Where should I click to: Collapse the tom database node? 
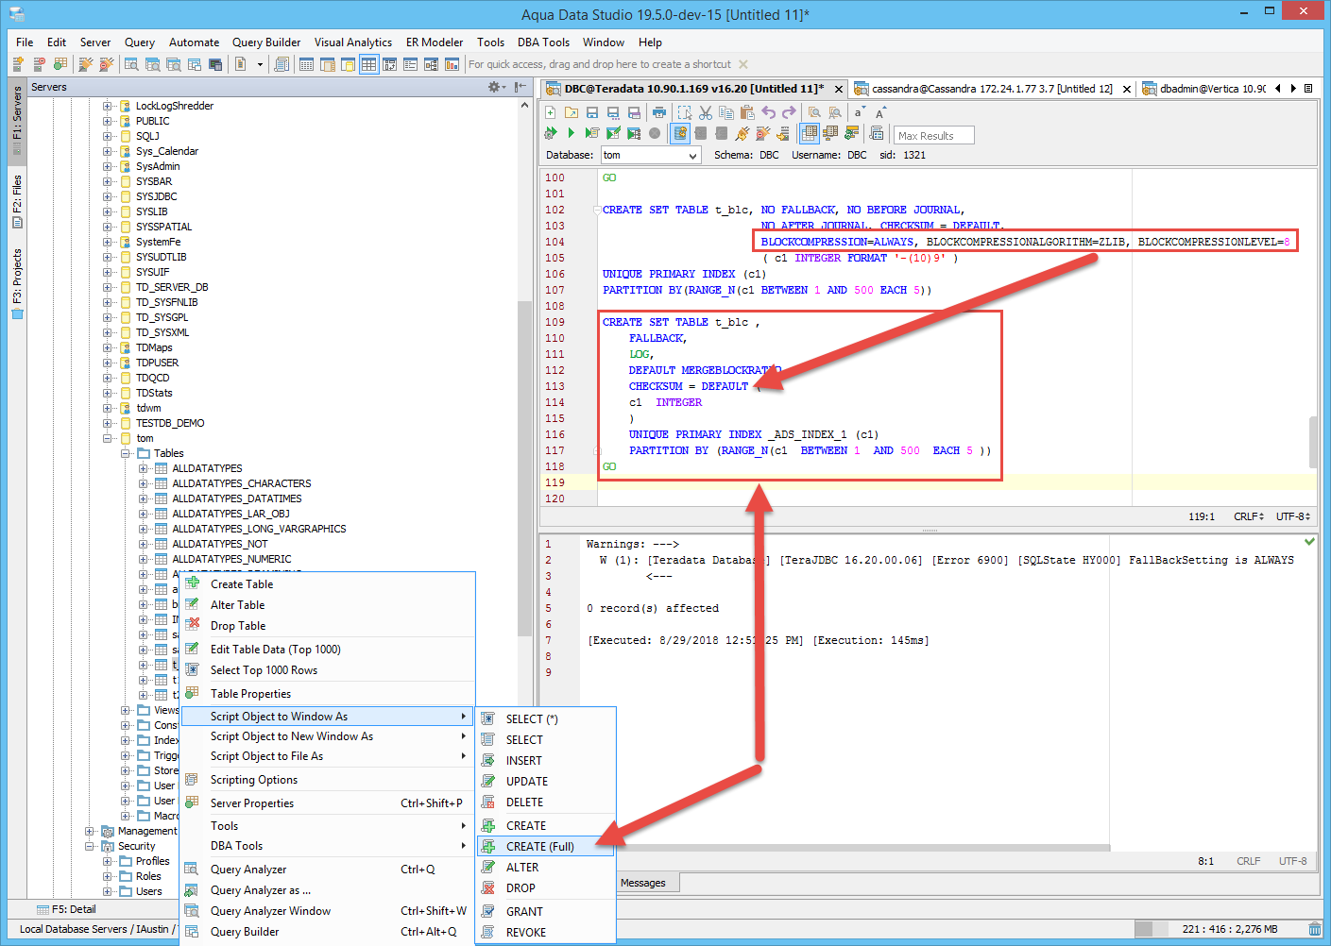107,438
